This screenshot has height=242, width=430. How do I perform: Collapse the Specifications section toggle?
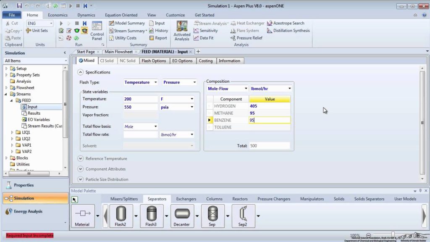click(80, 72)
